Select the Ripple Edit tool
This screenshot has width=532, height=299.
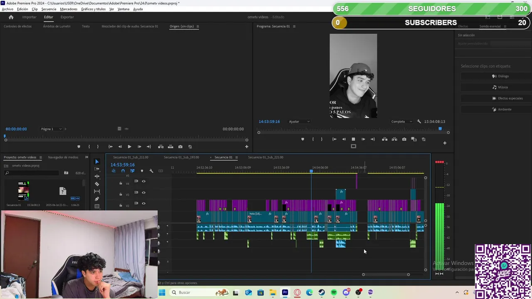(97, 176)
